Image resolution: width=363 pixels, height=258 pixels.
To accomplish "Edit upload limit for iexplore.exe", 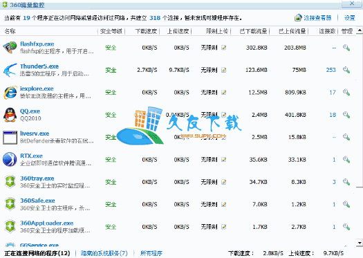I will click(x=223, y=93).
